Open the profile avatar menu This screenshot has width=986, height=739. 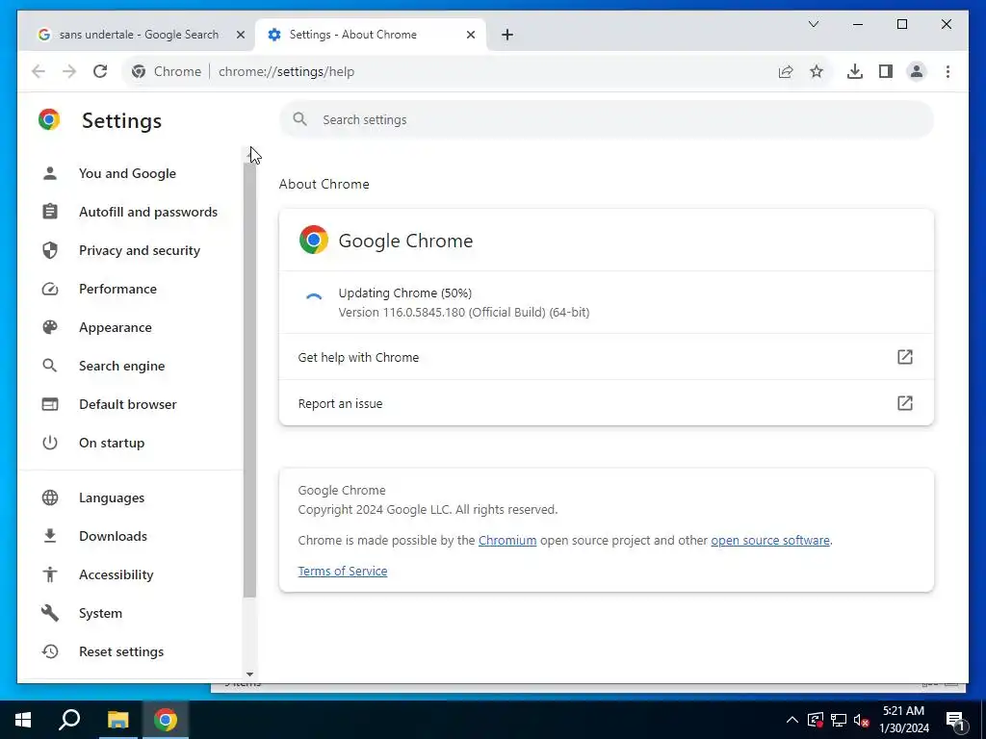917,71
